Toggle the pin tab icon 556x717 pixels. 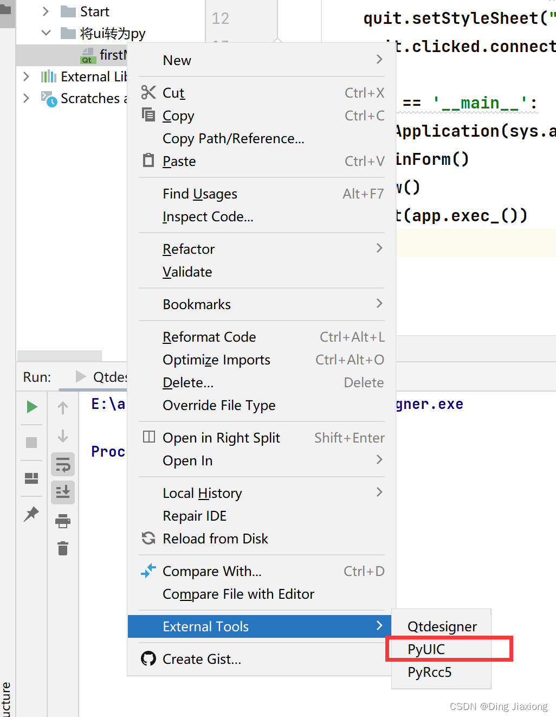point(32,513)
